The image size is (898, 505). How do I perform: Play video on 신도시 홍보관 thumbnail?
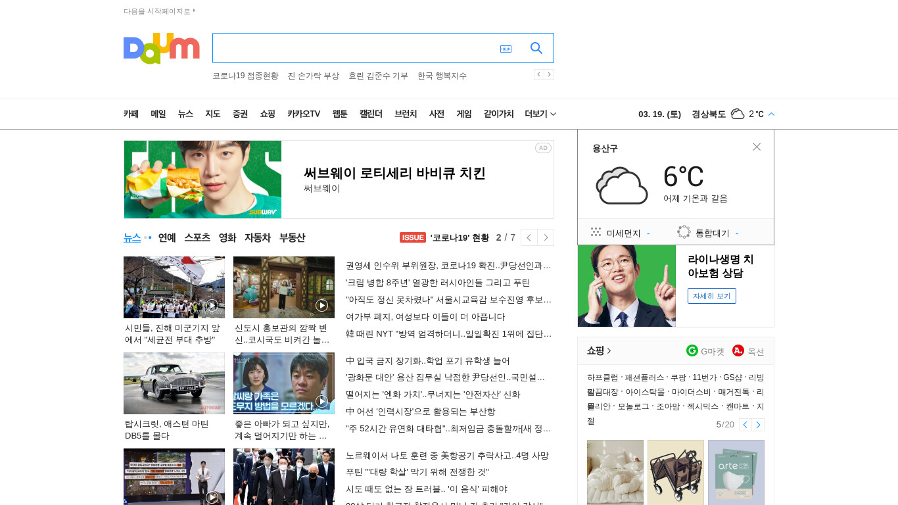321,305
